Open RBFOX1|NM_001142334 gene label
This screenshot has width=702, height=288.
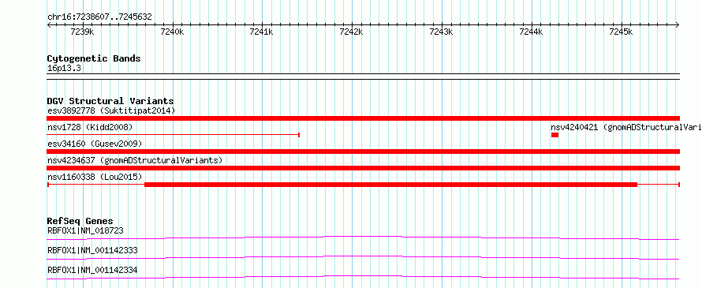pos(92,270)
